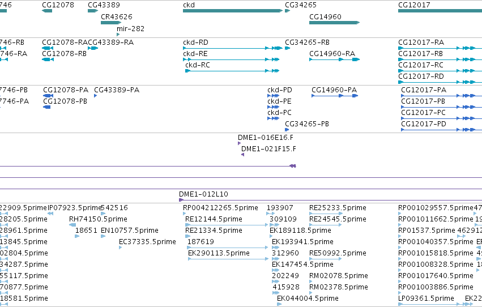Select transcript CG12017-RC
The width and height of the screenshot is (482, 307).
point(440,71)
